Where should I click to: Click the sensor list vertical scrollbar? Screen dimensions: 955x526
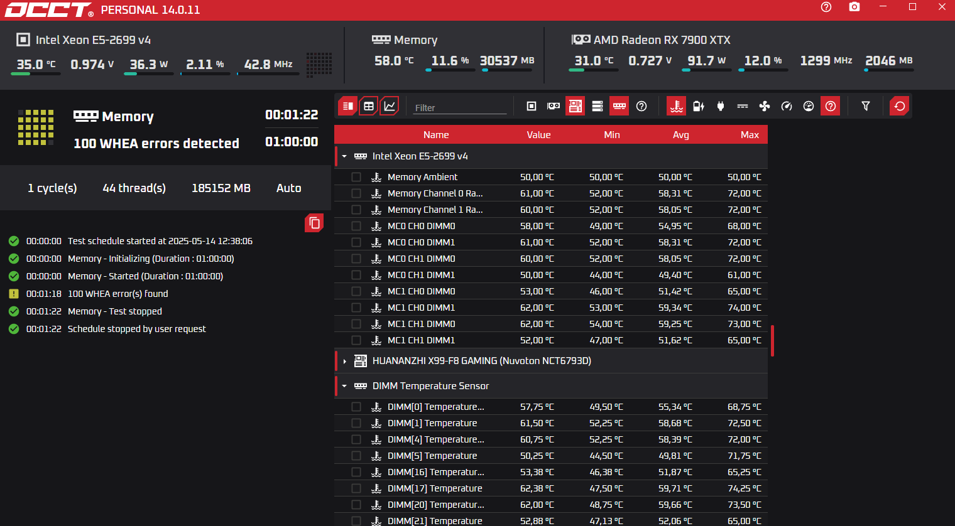tap(772, 341)
